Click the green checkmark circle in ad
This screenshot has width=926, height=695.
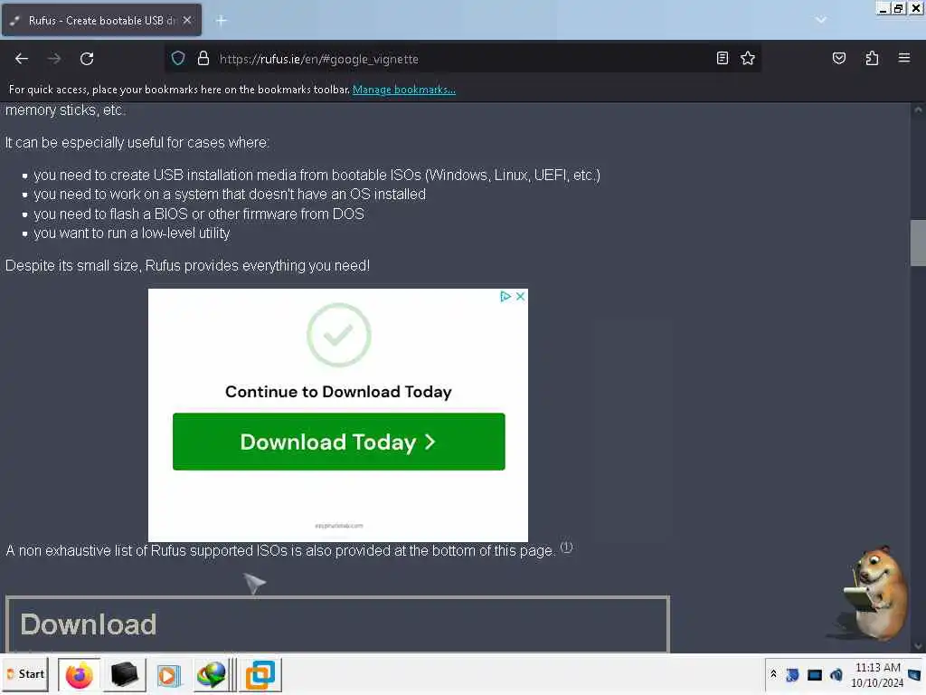(x=339, y=336)
